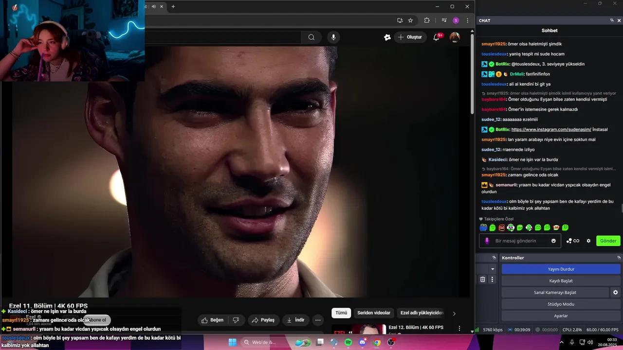Open Google Chrome from the taskbar

pos(377,342)
